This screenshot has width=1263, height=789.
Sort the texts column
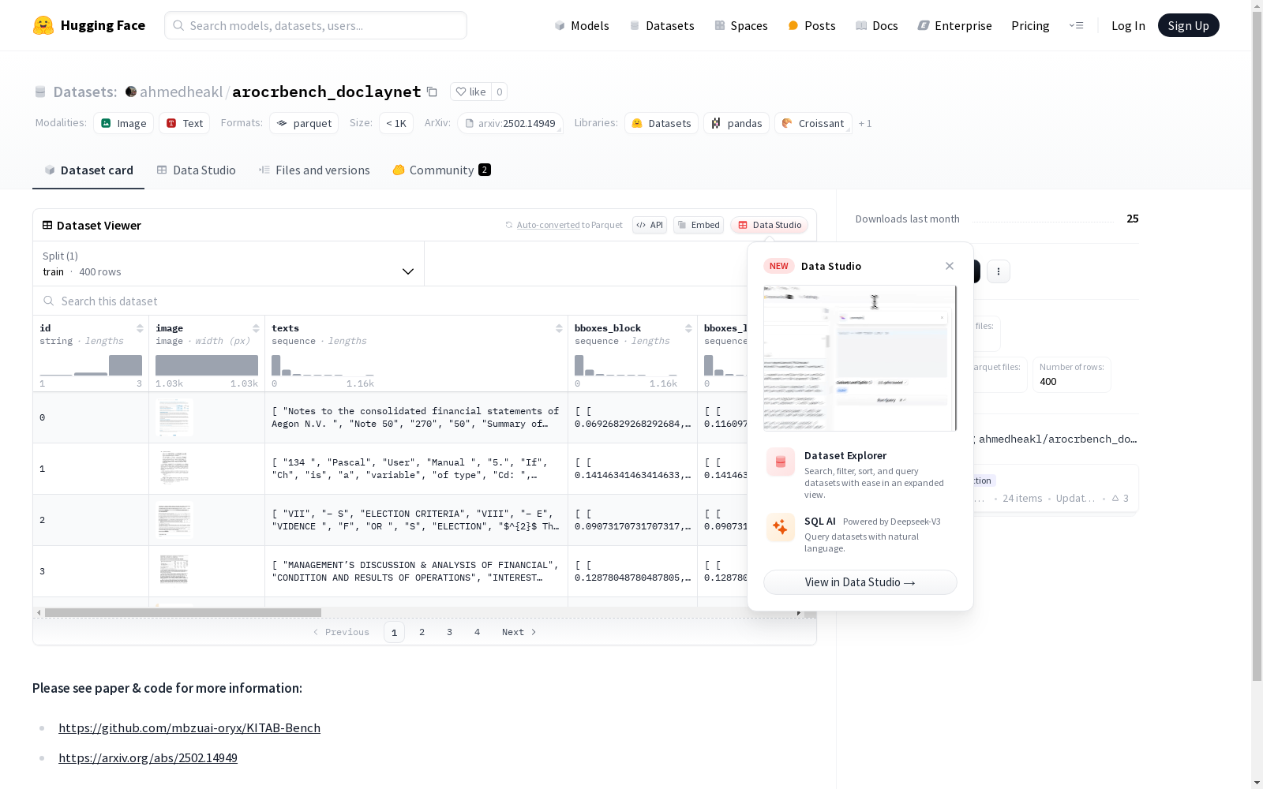pos(559,328)
